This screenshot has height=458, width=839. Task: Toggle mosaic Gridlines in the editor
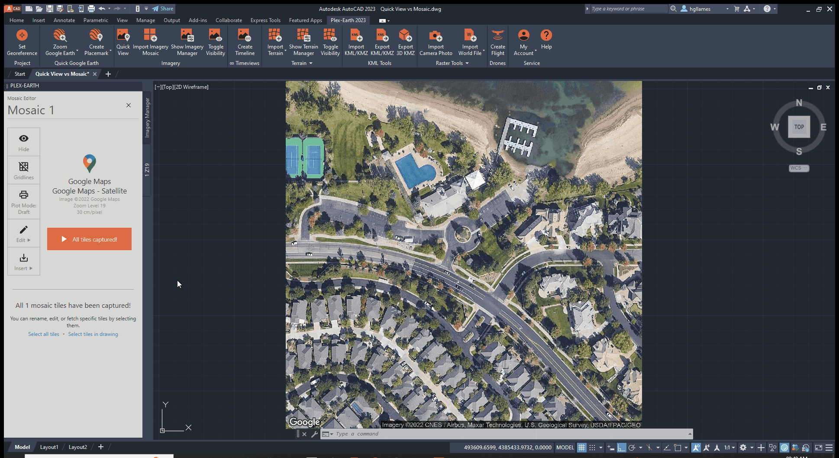pyautogui.click(x=24, y=171)
